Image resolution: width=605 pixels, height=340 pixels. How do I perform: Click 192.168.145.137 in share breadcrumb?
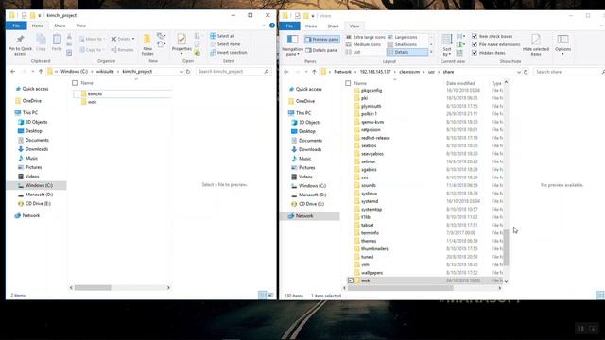(375, 72)
